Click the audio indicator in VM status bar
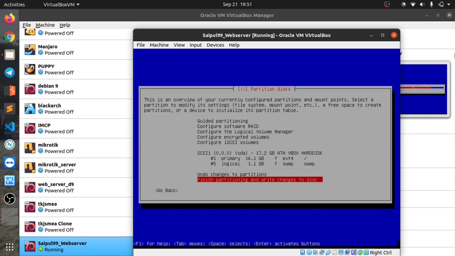 [x=315, y=252]
